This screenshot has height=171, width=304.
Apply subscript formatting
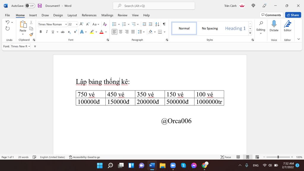[69, 32]
